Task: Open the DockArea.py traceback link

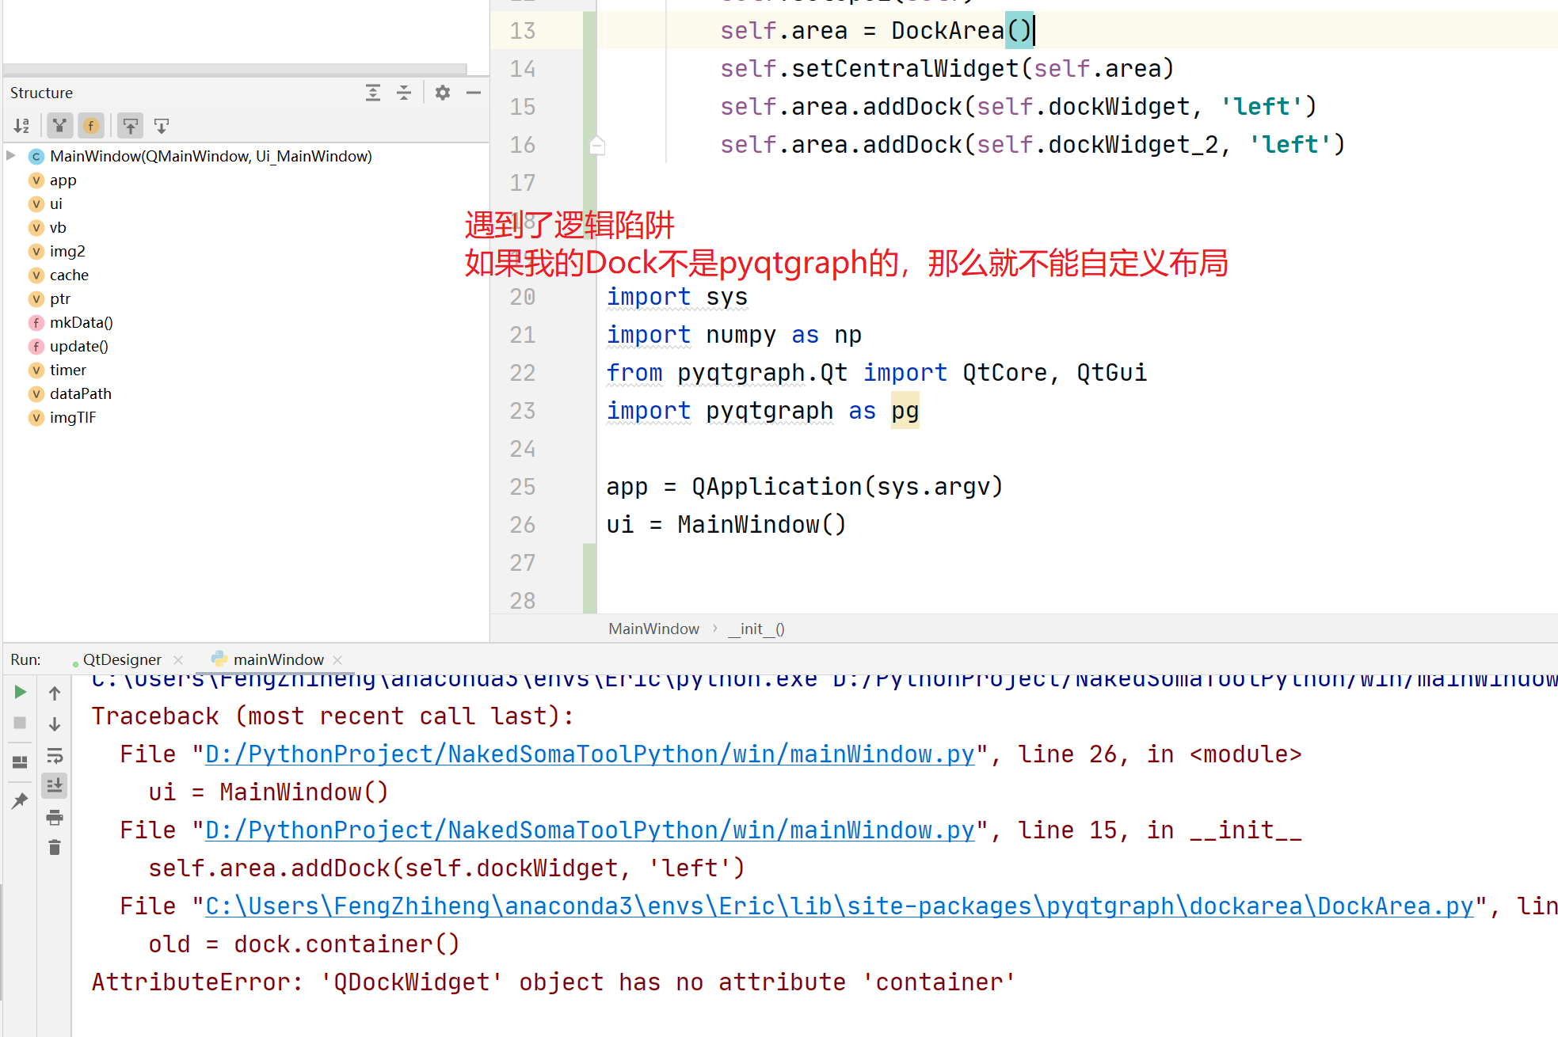Action: (x=840, y=906)
